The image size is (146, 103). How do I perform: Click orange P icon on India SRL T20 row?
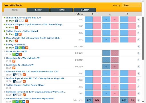[x=27, y=21]
